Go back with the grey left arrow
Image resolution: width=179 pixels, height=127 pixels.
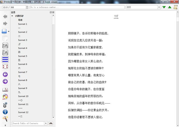(x=5, y=16)
